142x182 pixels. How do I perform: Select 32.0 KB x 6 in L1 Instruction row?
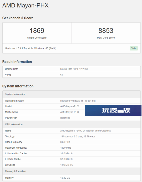point(66,154)
